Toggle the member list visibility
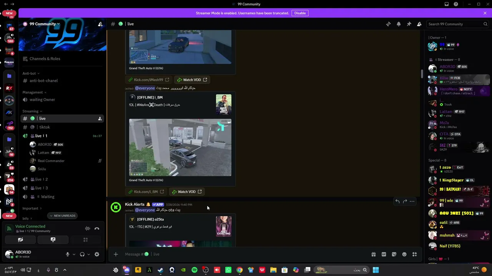This screenshot has height=276, width=492. click(x=419, y=24)
